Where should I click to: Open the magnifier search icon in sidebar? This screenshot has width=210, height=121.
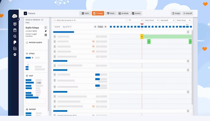point(15,36)
